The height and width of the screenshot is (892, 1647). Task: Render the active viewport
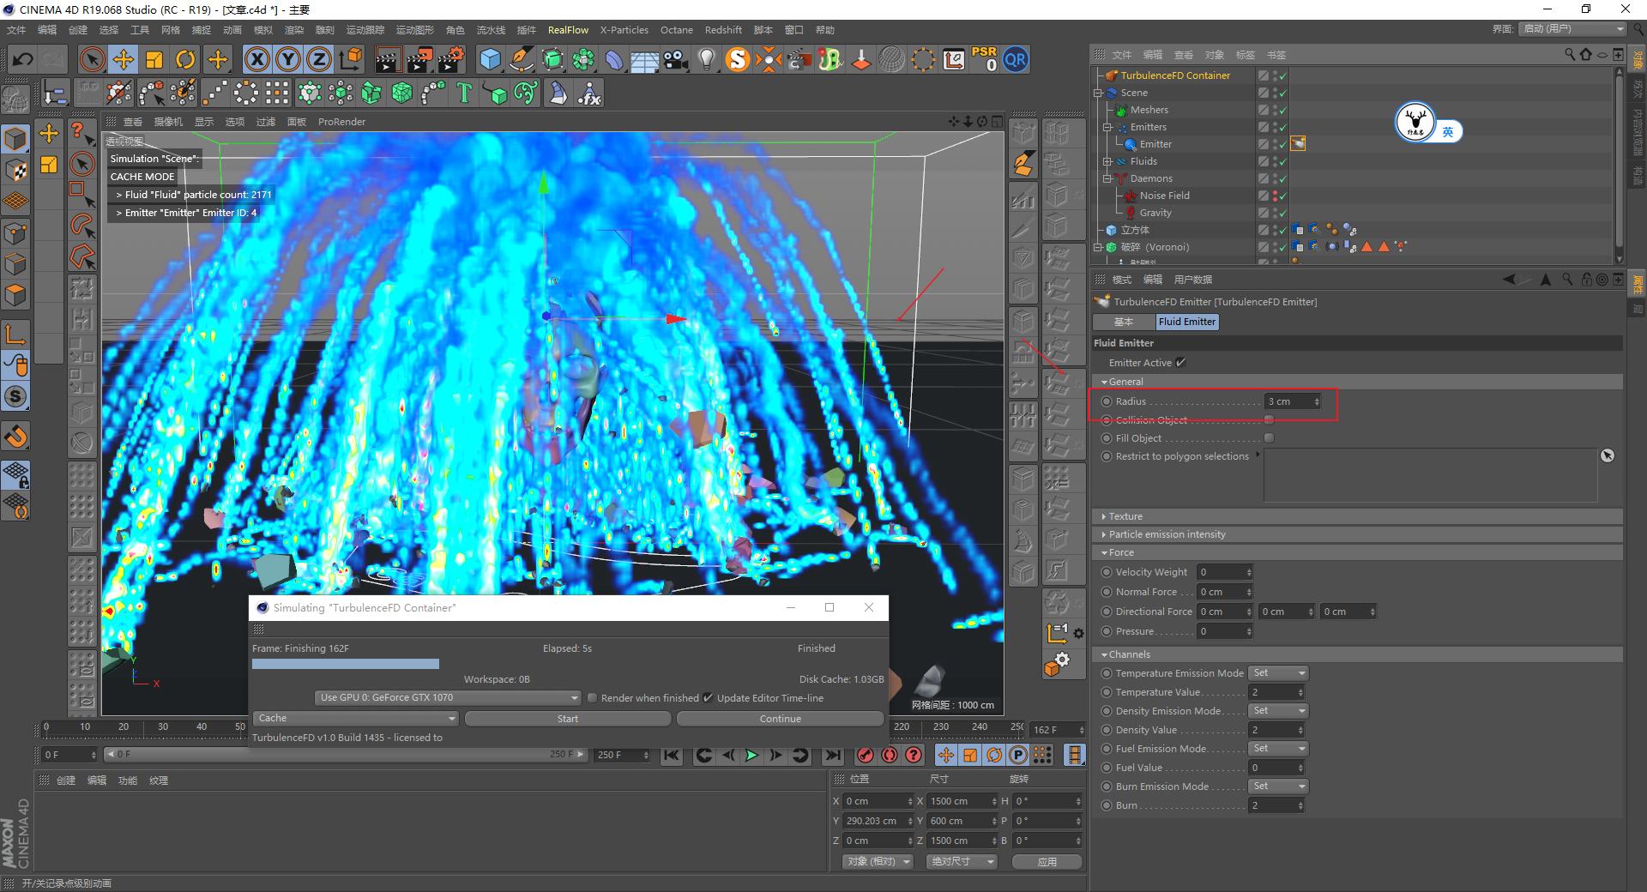coord(388,59)
